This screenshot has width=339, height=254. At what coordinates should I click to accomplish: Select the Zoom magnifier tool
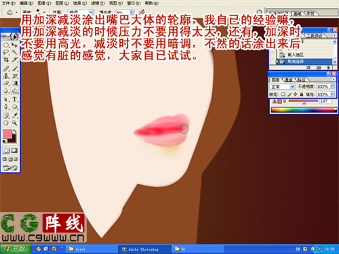click(14, 123)
